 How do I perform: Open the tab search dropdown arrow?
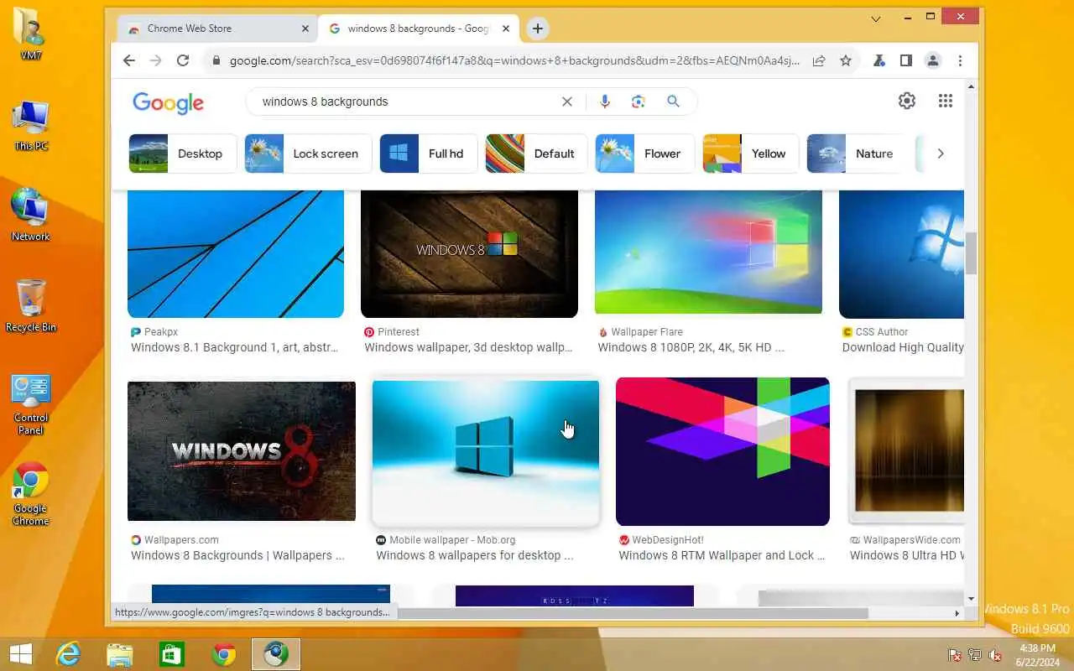click(x=875, y=18)
